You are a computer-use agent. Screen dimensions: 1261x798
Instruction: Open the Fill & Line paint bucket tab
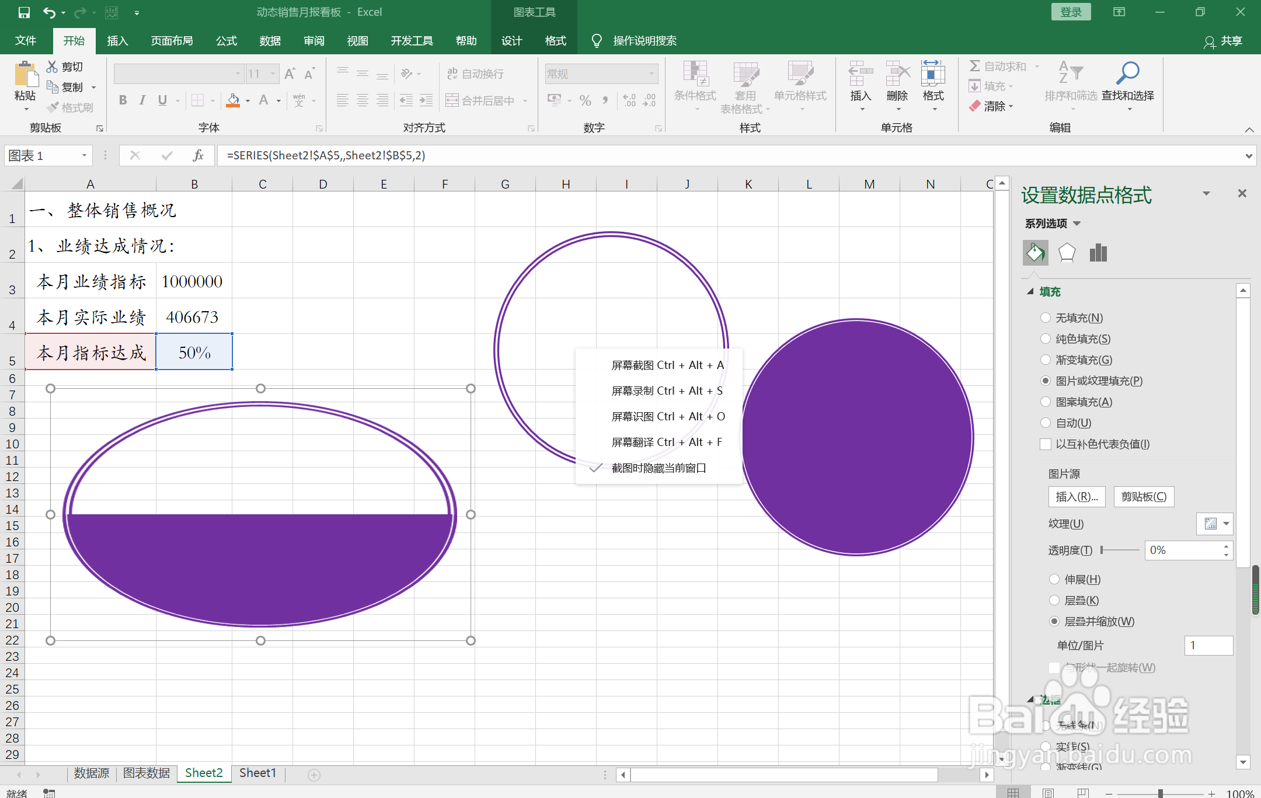point(1035,253)
